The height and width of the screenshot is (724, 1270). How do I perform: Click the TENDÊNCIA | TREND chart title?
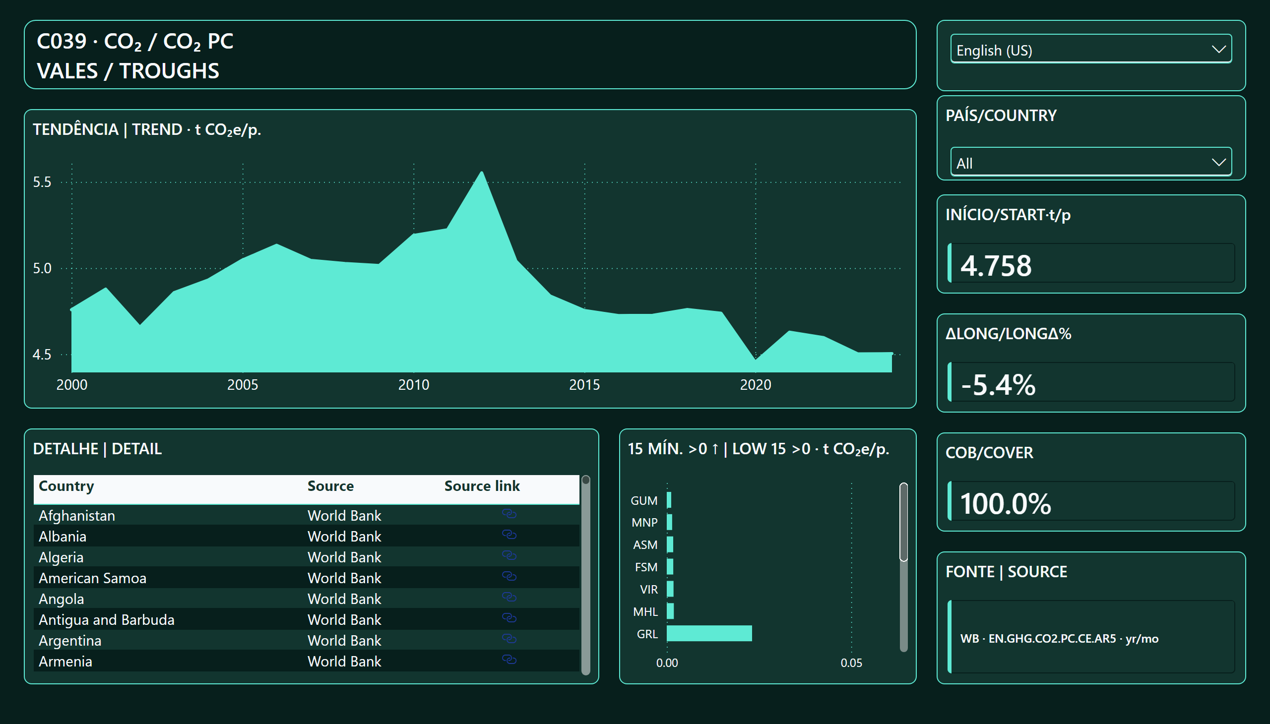pyautogui.click(x=147, y=129)
